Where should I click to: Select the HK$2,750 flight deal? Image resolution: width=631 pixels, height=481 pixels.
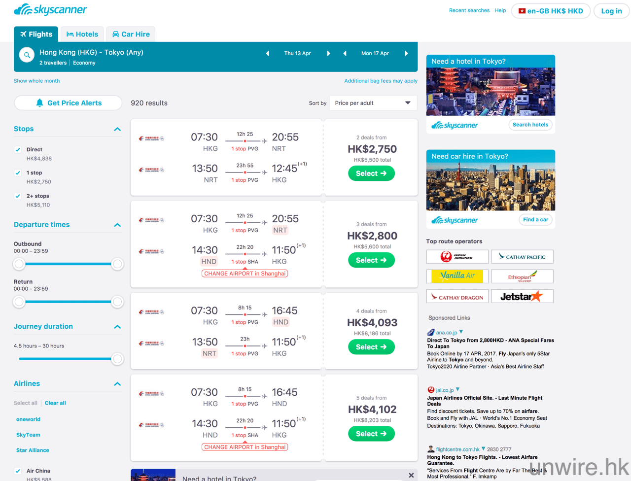tap(371, 173)
